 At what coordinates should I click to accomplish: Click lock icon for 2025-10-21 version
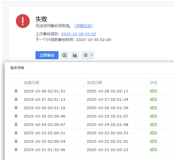(16, 150)
